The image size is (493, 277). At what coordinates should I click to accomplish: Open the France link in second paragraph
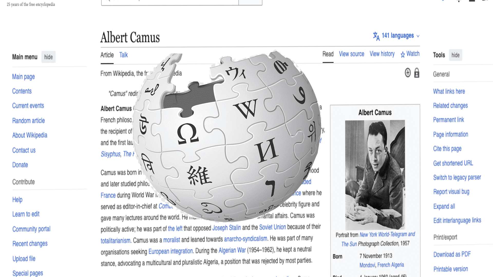coord(108,195)
